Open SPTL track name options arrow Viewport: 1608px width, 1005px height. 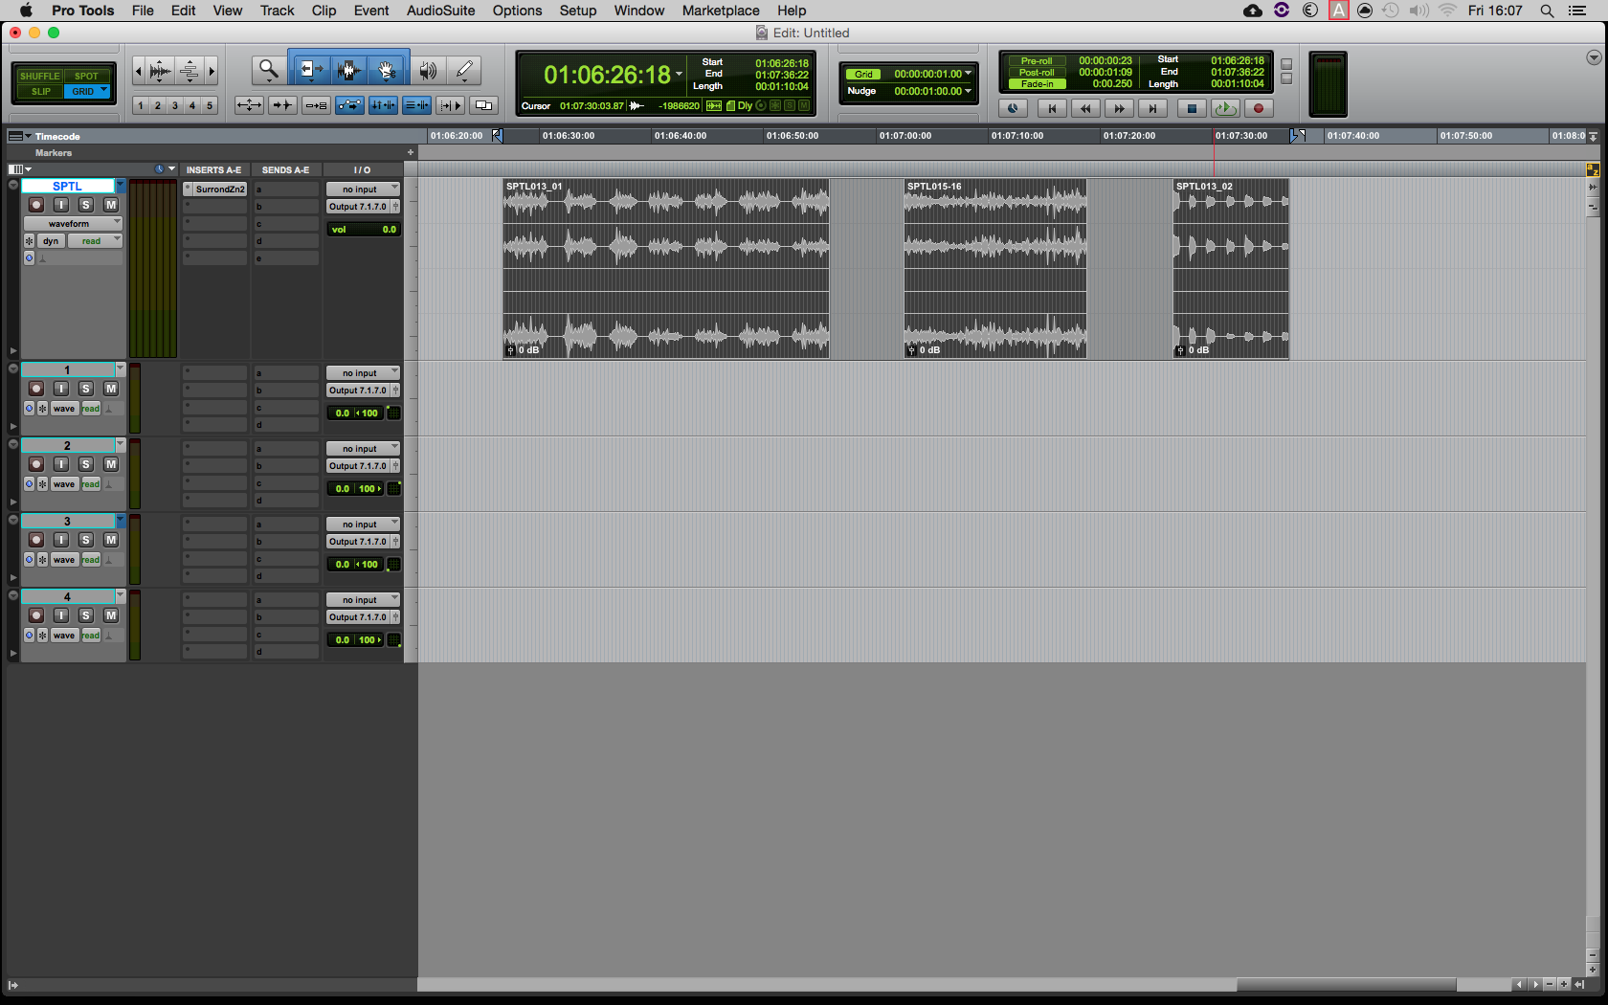121,186
